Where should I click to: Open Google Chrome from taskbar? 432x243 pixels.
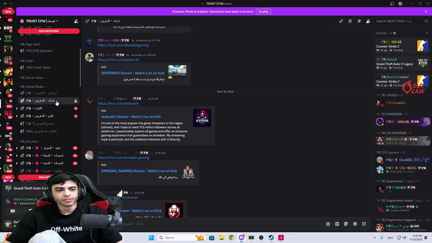click(231, 238)
